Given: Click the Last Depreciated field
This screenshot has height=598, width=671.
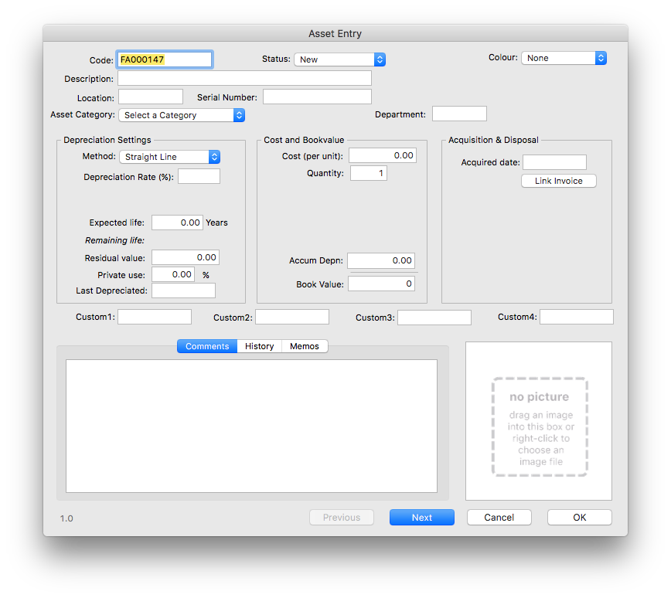Looking at the screenshot, I should click(x=183, y=291).
